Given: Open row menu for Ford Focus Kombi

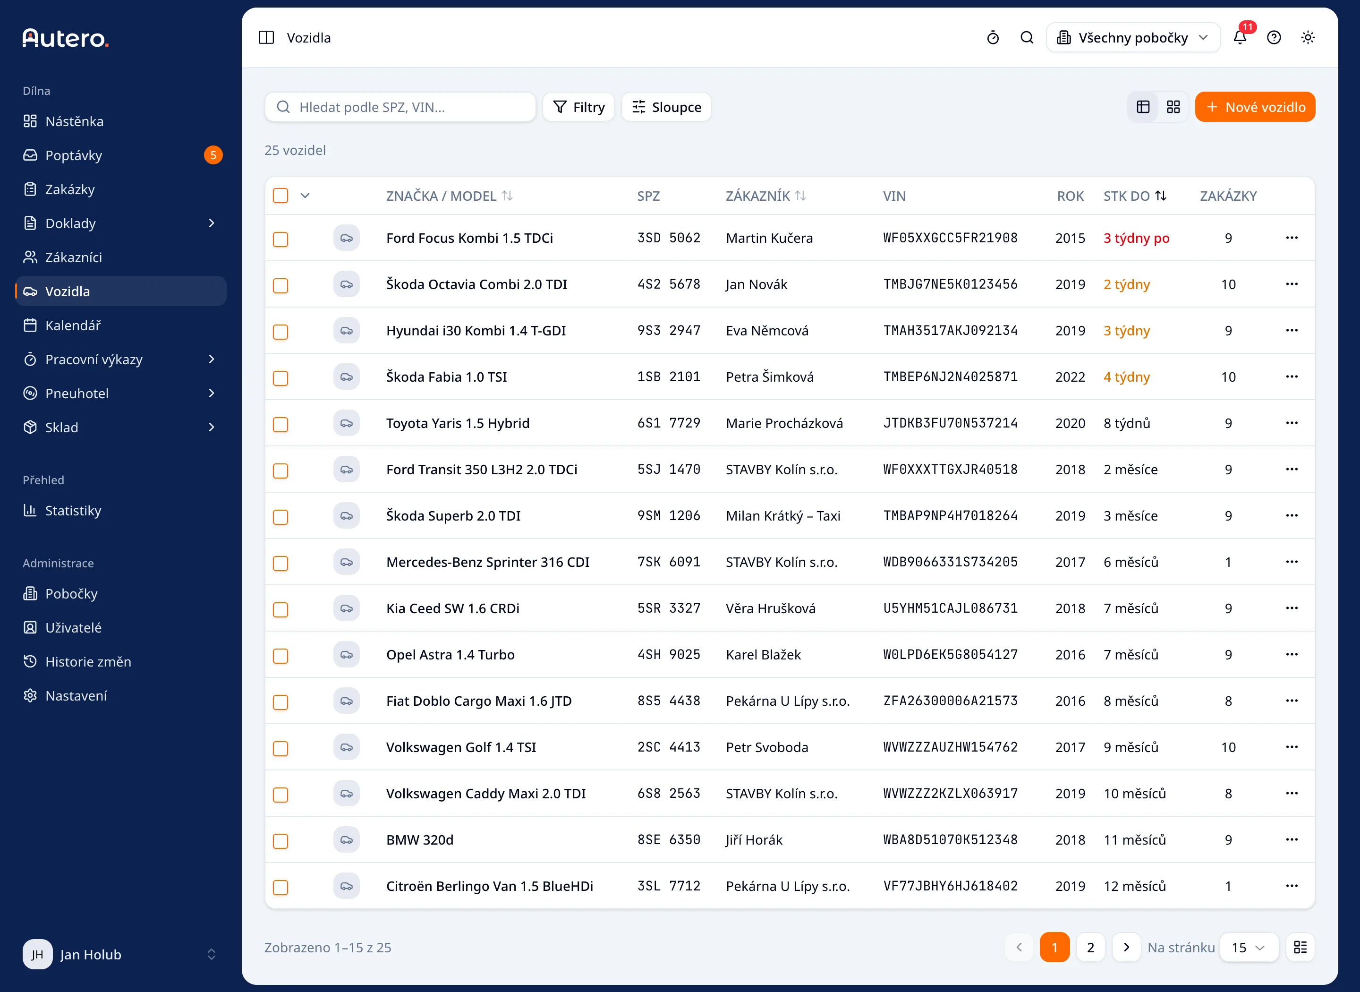Looking at the screenshot, I should tap(1292, 238).
